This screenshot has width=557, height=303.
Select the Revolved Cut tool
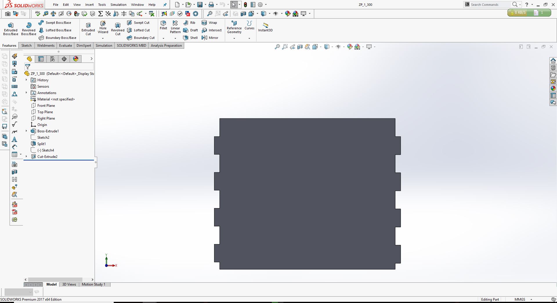coord(118,29)
